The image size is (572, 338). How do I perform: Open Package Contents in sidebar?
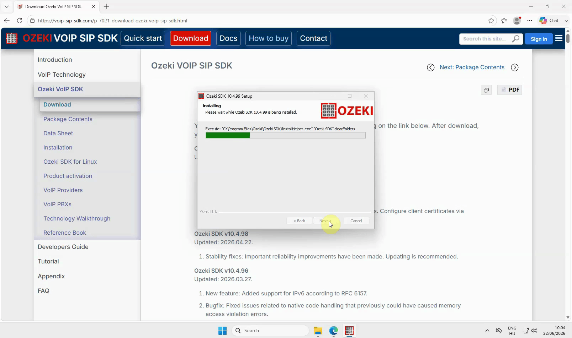pyautogui.click(x=68, y=119)
